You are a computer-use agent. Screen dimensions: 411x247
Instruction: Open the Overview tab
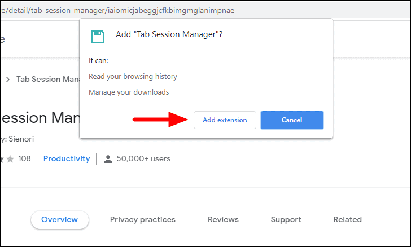(59, 219)
